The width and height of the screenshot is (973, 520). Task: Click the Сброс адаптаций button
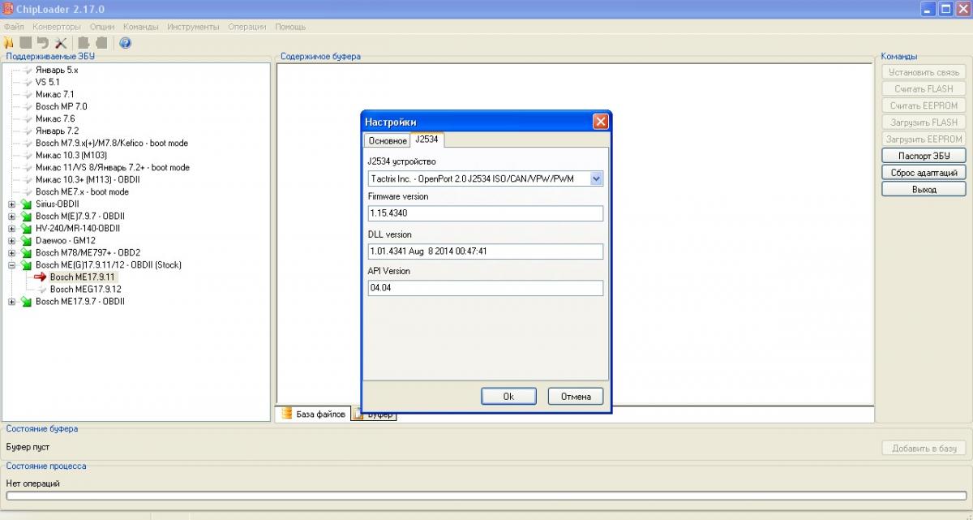tap(924, 172)
